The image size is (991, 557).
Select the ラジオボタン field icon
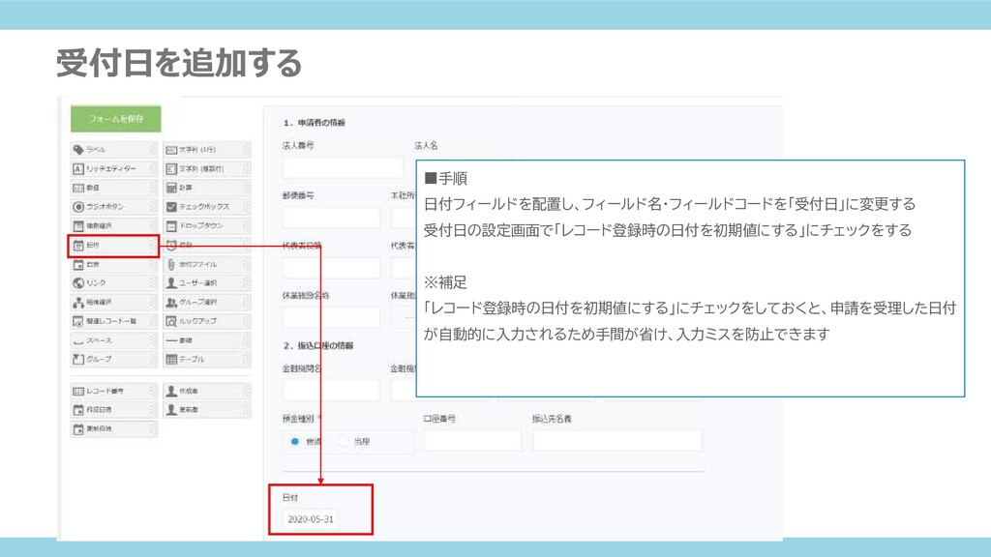[x=78, y=207]
